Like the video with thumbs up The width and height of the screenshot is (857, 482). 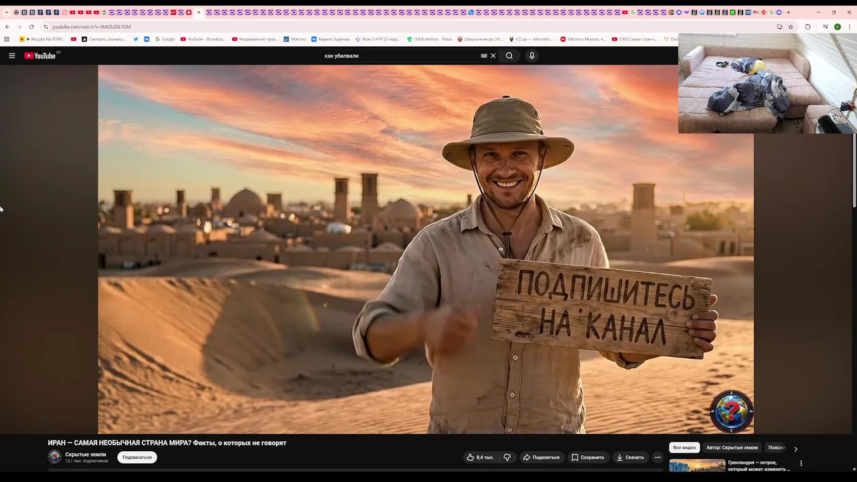click(480, 457)
